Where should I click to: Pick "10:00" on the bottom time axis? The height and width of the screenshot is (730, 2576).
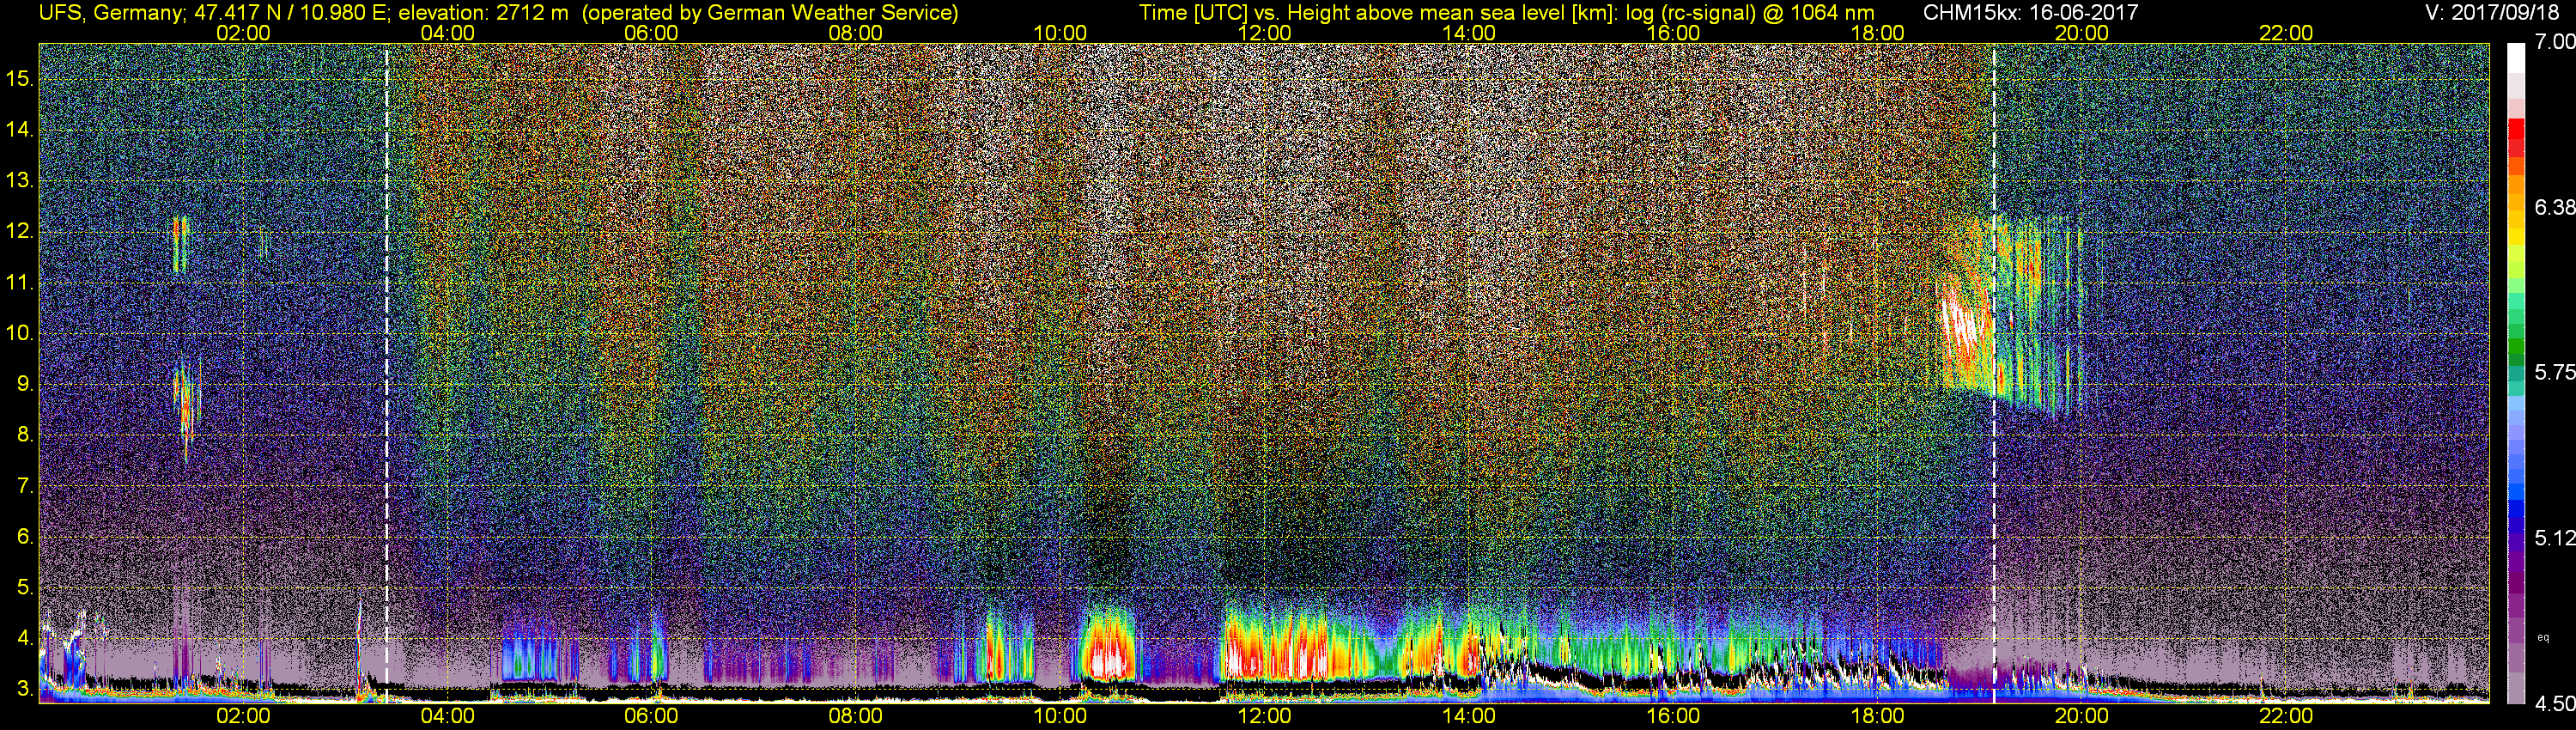coord(1061,716)
